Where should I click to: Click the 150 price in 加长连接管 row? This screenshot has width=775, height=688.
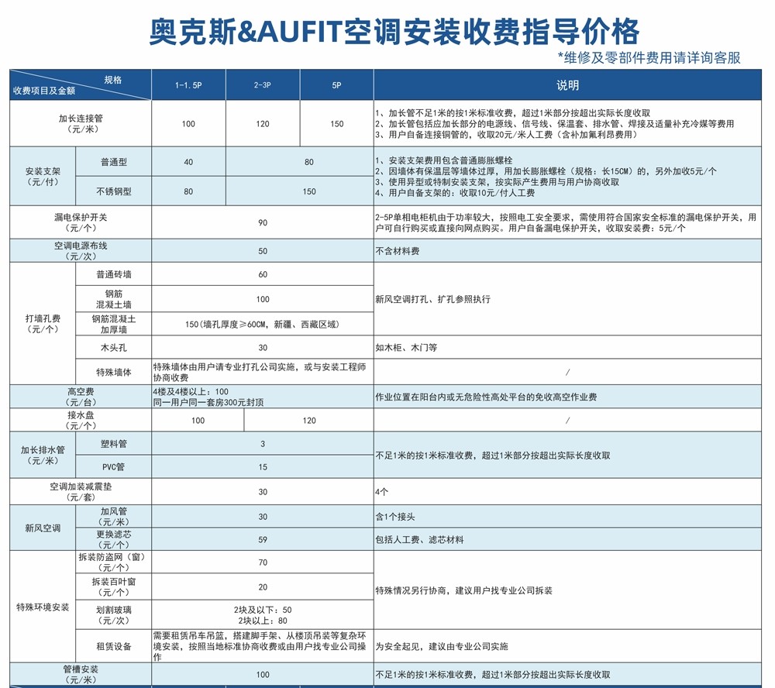pyautogui.click(x=336, y=123)
